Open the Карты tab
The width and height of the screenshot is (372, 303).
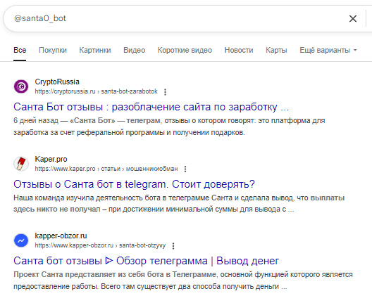click(276, 50)
